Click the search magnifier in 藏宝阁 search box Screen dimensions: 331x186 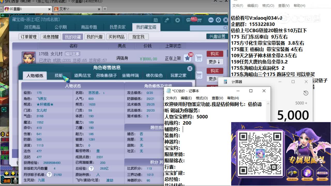click(225, 28)
